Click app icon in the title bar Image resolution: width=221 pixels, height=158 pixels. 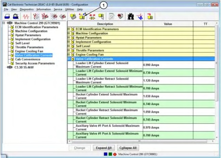tap(5, 4)
